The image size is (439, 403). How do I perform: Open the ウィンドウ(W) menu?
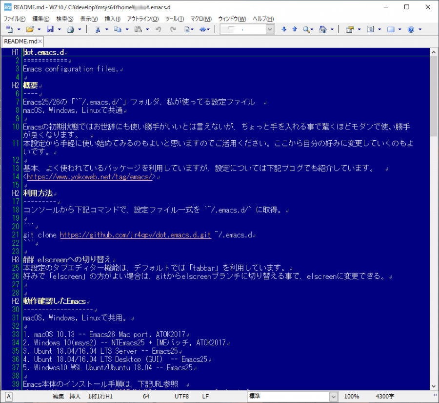[232, 19]
